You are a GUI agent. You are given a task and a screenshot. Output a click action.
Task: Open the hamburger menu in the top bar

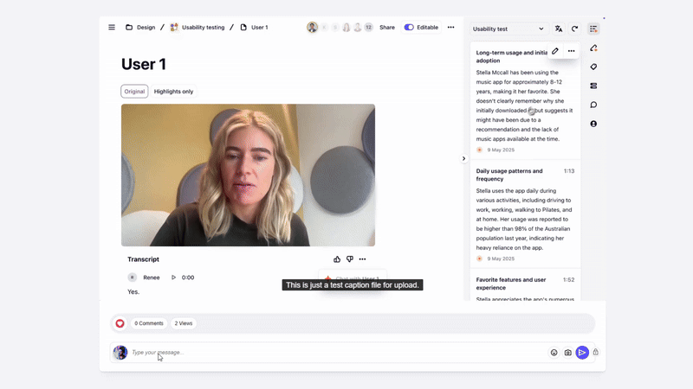(112, 28)
